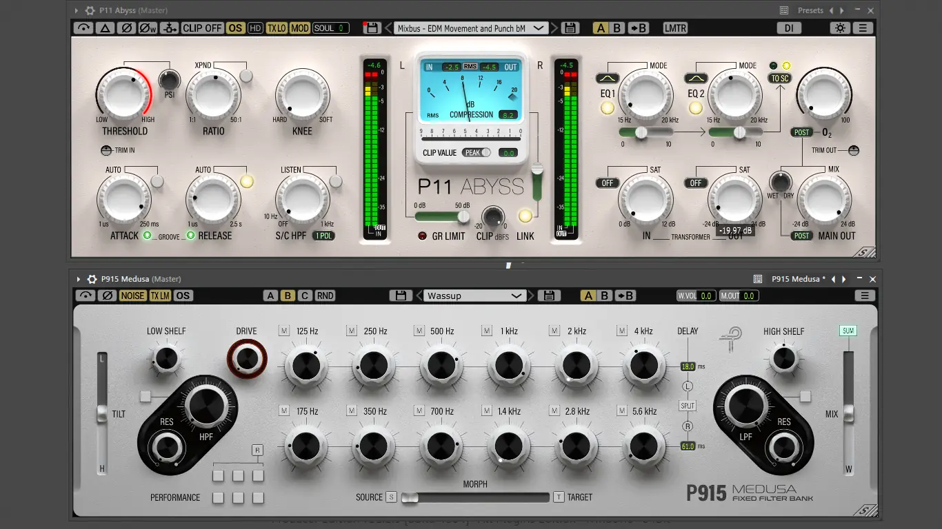Toggle the EQ2 enable light
Screen dimensions: 942x529
point(696,107)
